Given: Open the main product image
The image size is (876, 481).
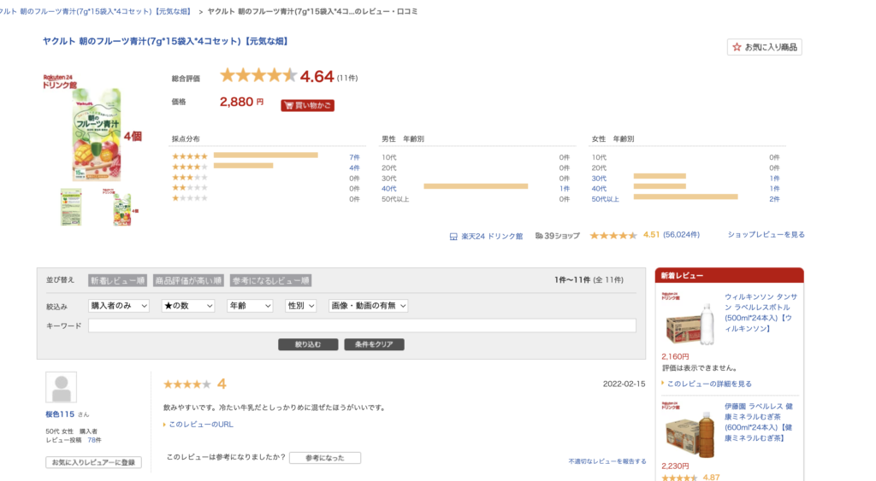Looking at the screenshot, I should [x=92, y=132].
